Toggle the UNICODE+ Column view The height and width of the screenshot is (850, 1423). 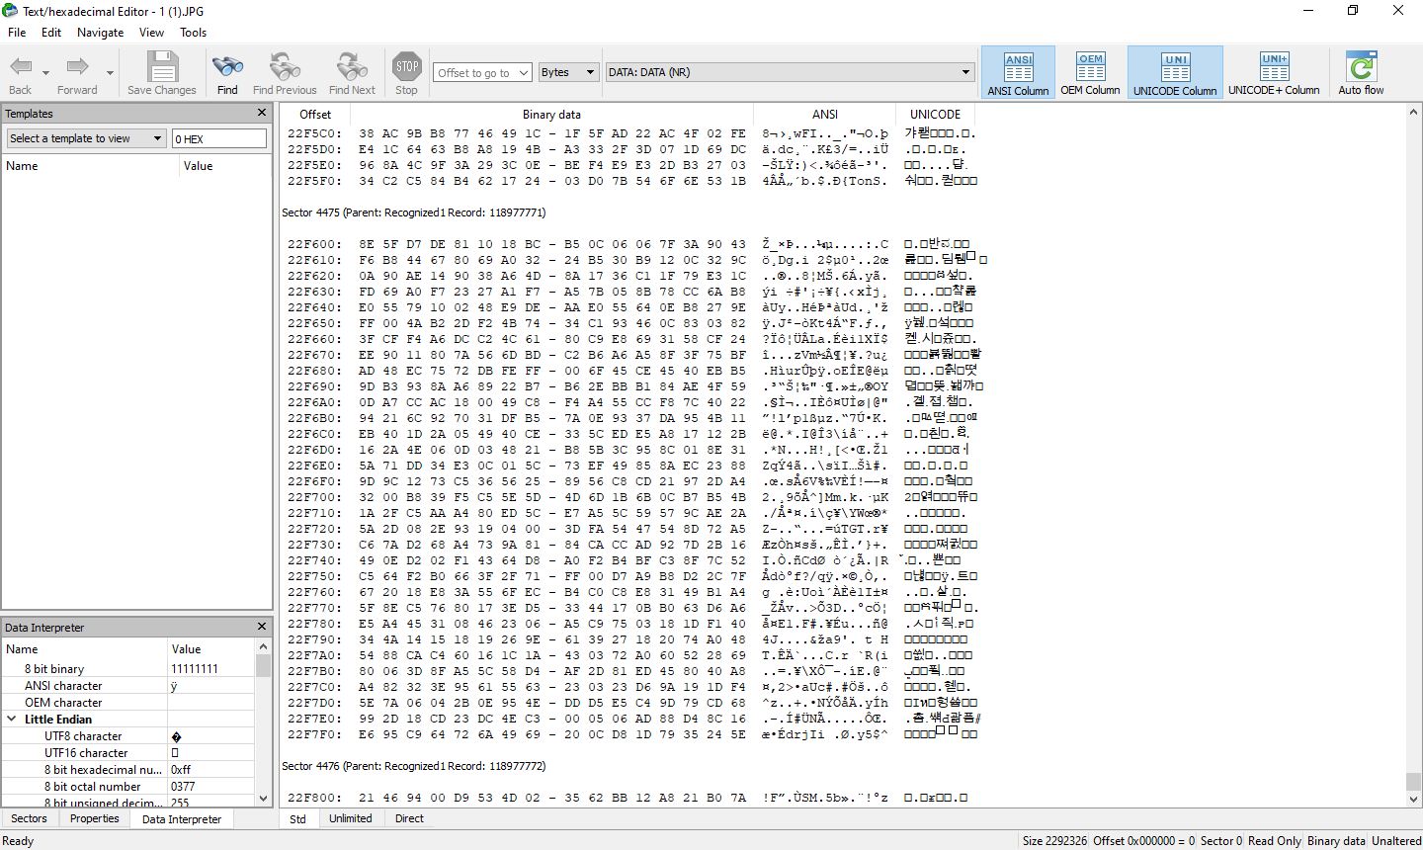coord(1274,72)
